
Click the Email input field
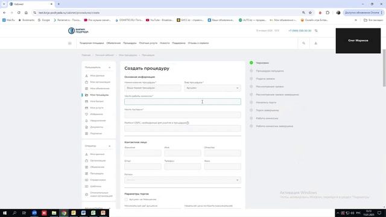143,166
